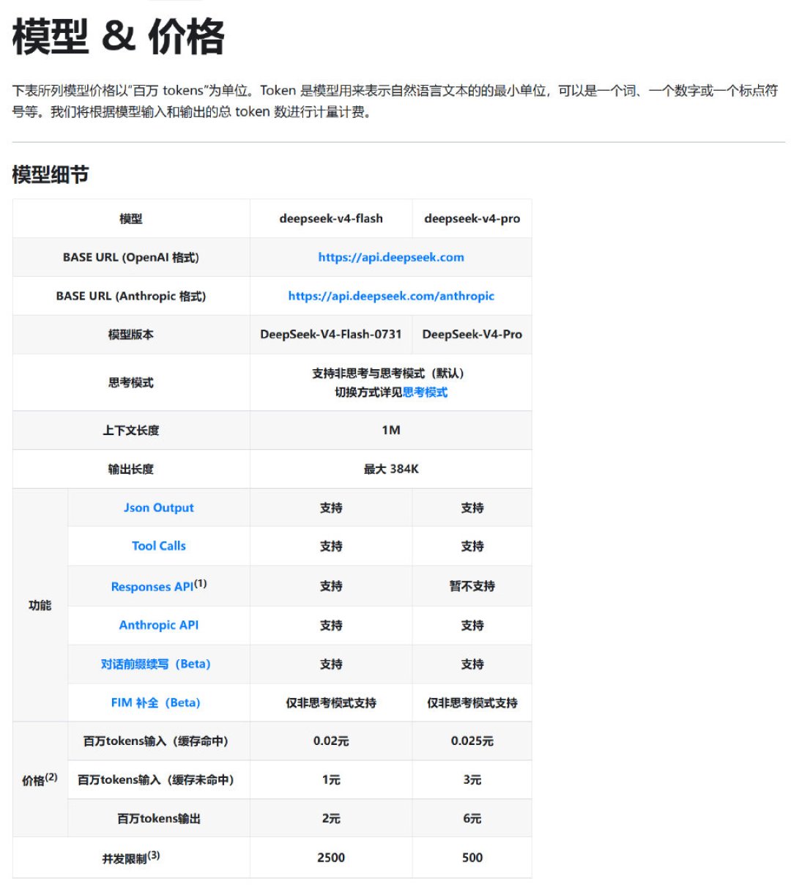Open the Json Output feature link
The image size is (791, 890).
click(x=159, y=508)
